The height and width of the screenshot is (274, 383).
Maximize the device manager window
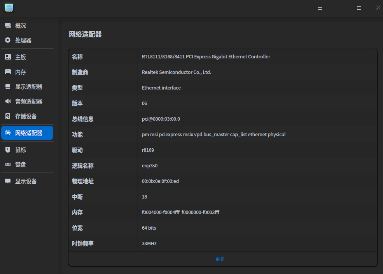[x=359, y=8]
